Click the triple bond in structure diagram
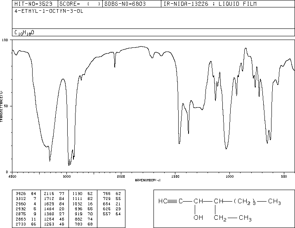 click(172, 201)
